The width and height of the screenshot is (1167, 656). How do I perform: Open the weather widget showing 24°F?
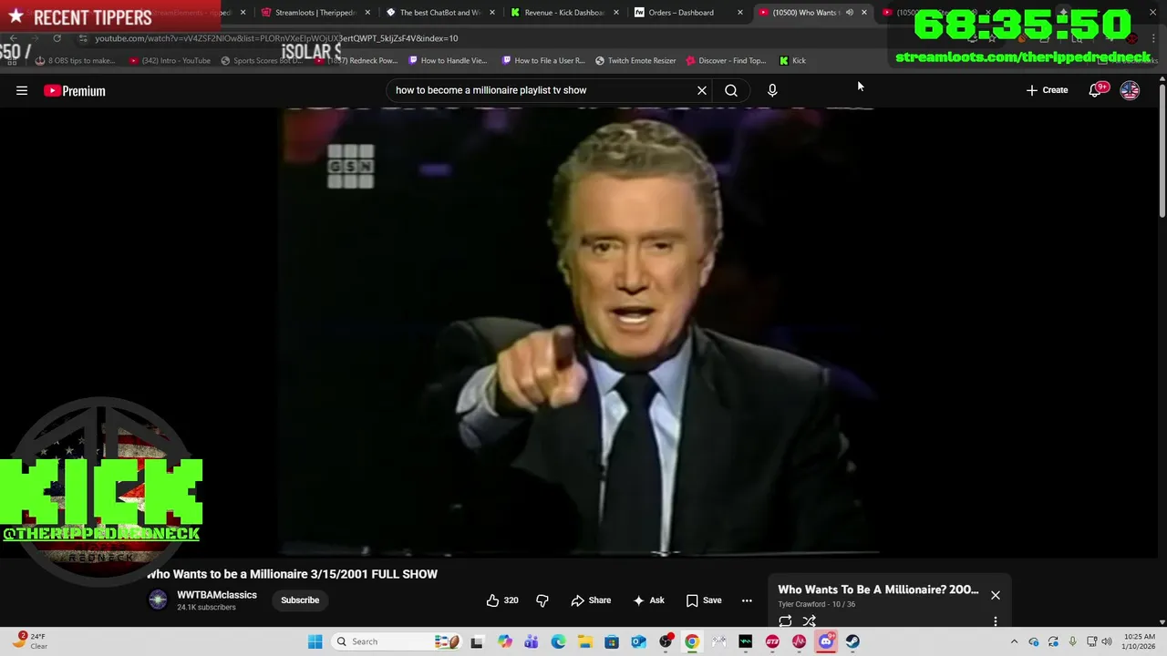tap(32, 641)
